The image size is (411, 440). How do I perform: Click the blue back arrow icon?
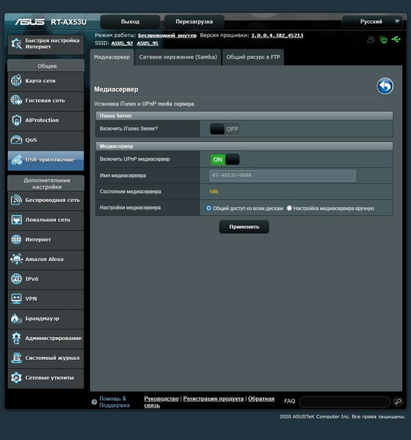tap(385, 86)
